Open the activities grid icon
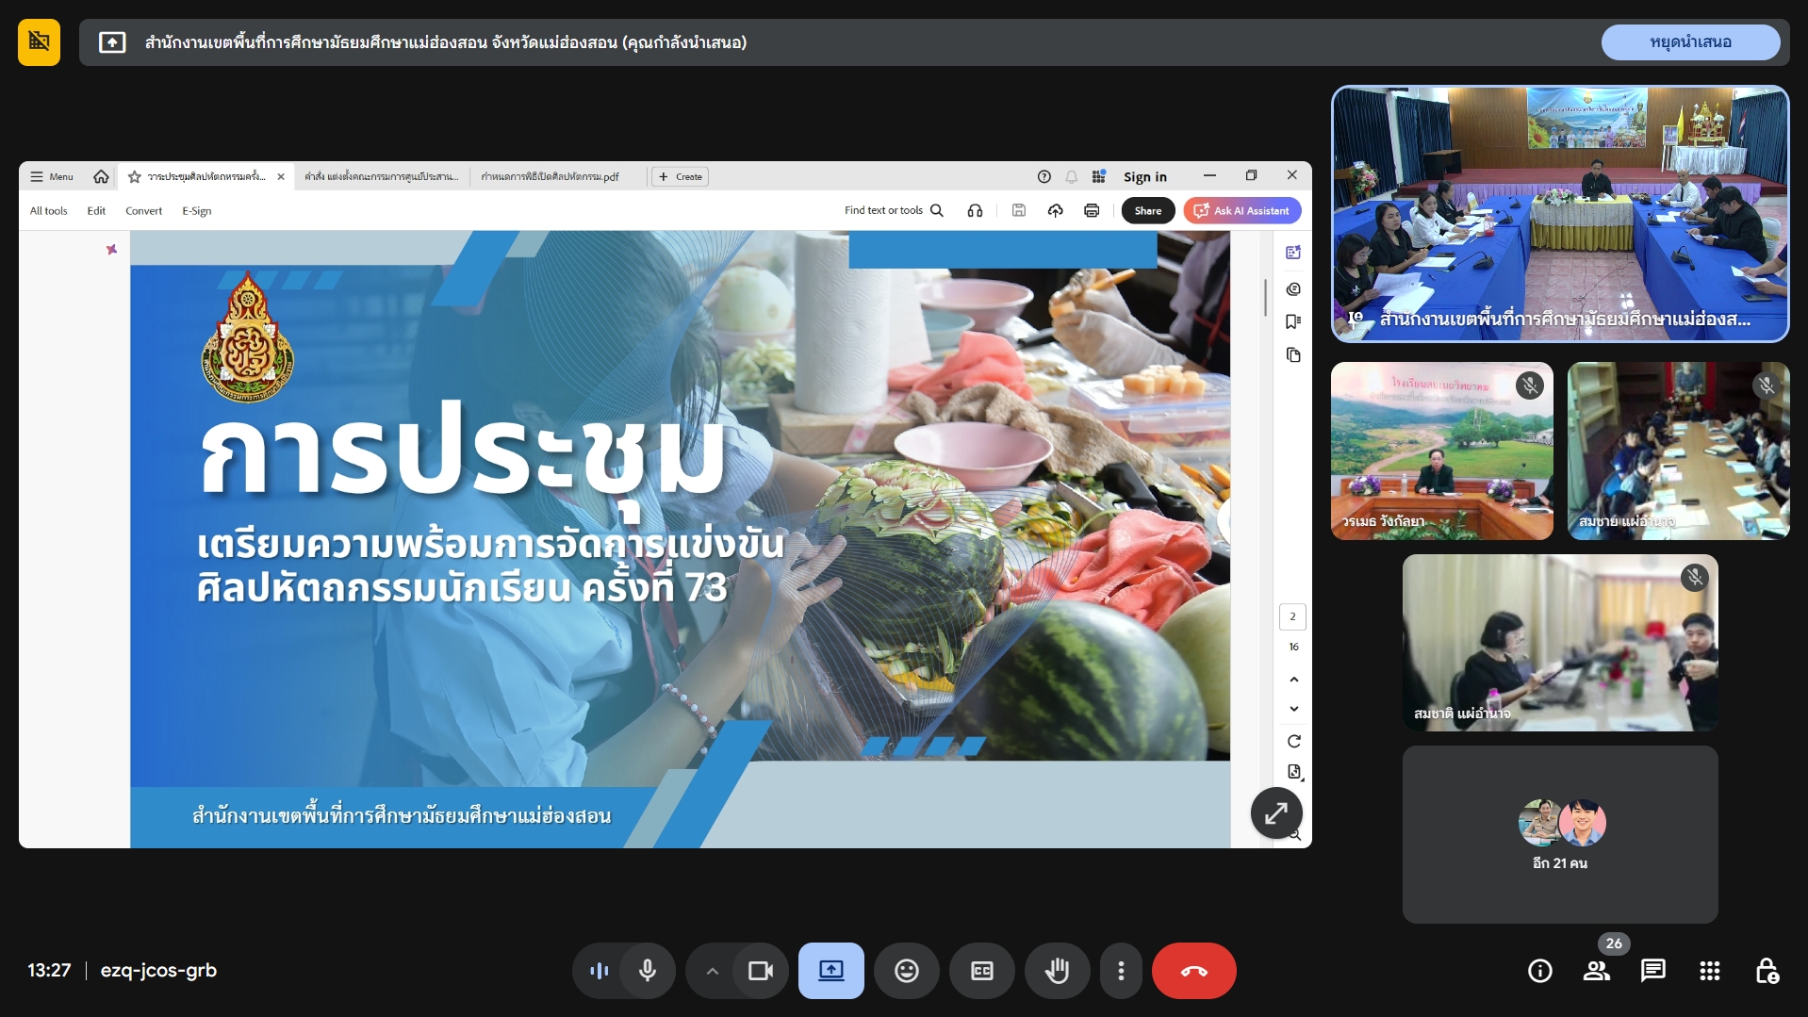Viewport: 1808px width, 1017px height. (x=1709, y=970)
